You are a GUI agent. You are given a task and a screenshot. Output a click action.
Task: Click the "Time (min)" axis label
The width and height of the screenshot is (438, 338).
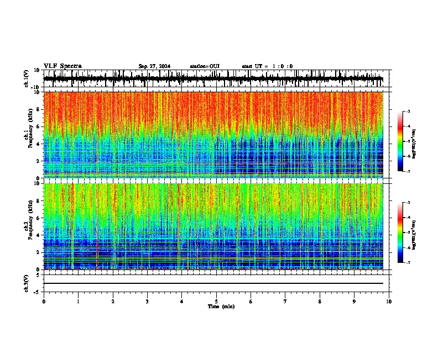click(221, 307)
